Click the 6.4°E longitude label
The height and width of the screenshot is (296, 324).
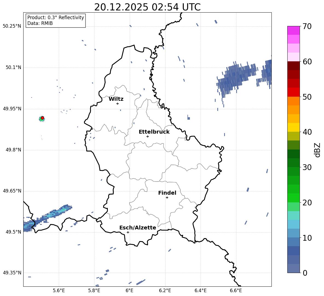click(200, 291)
